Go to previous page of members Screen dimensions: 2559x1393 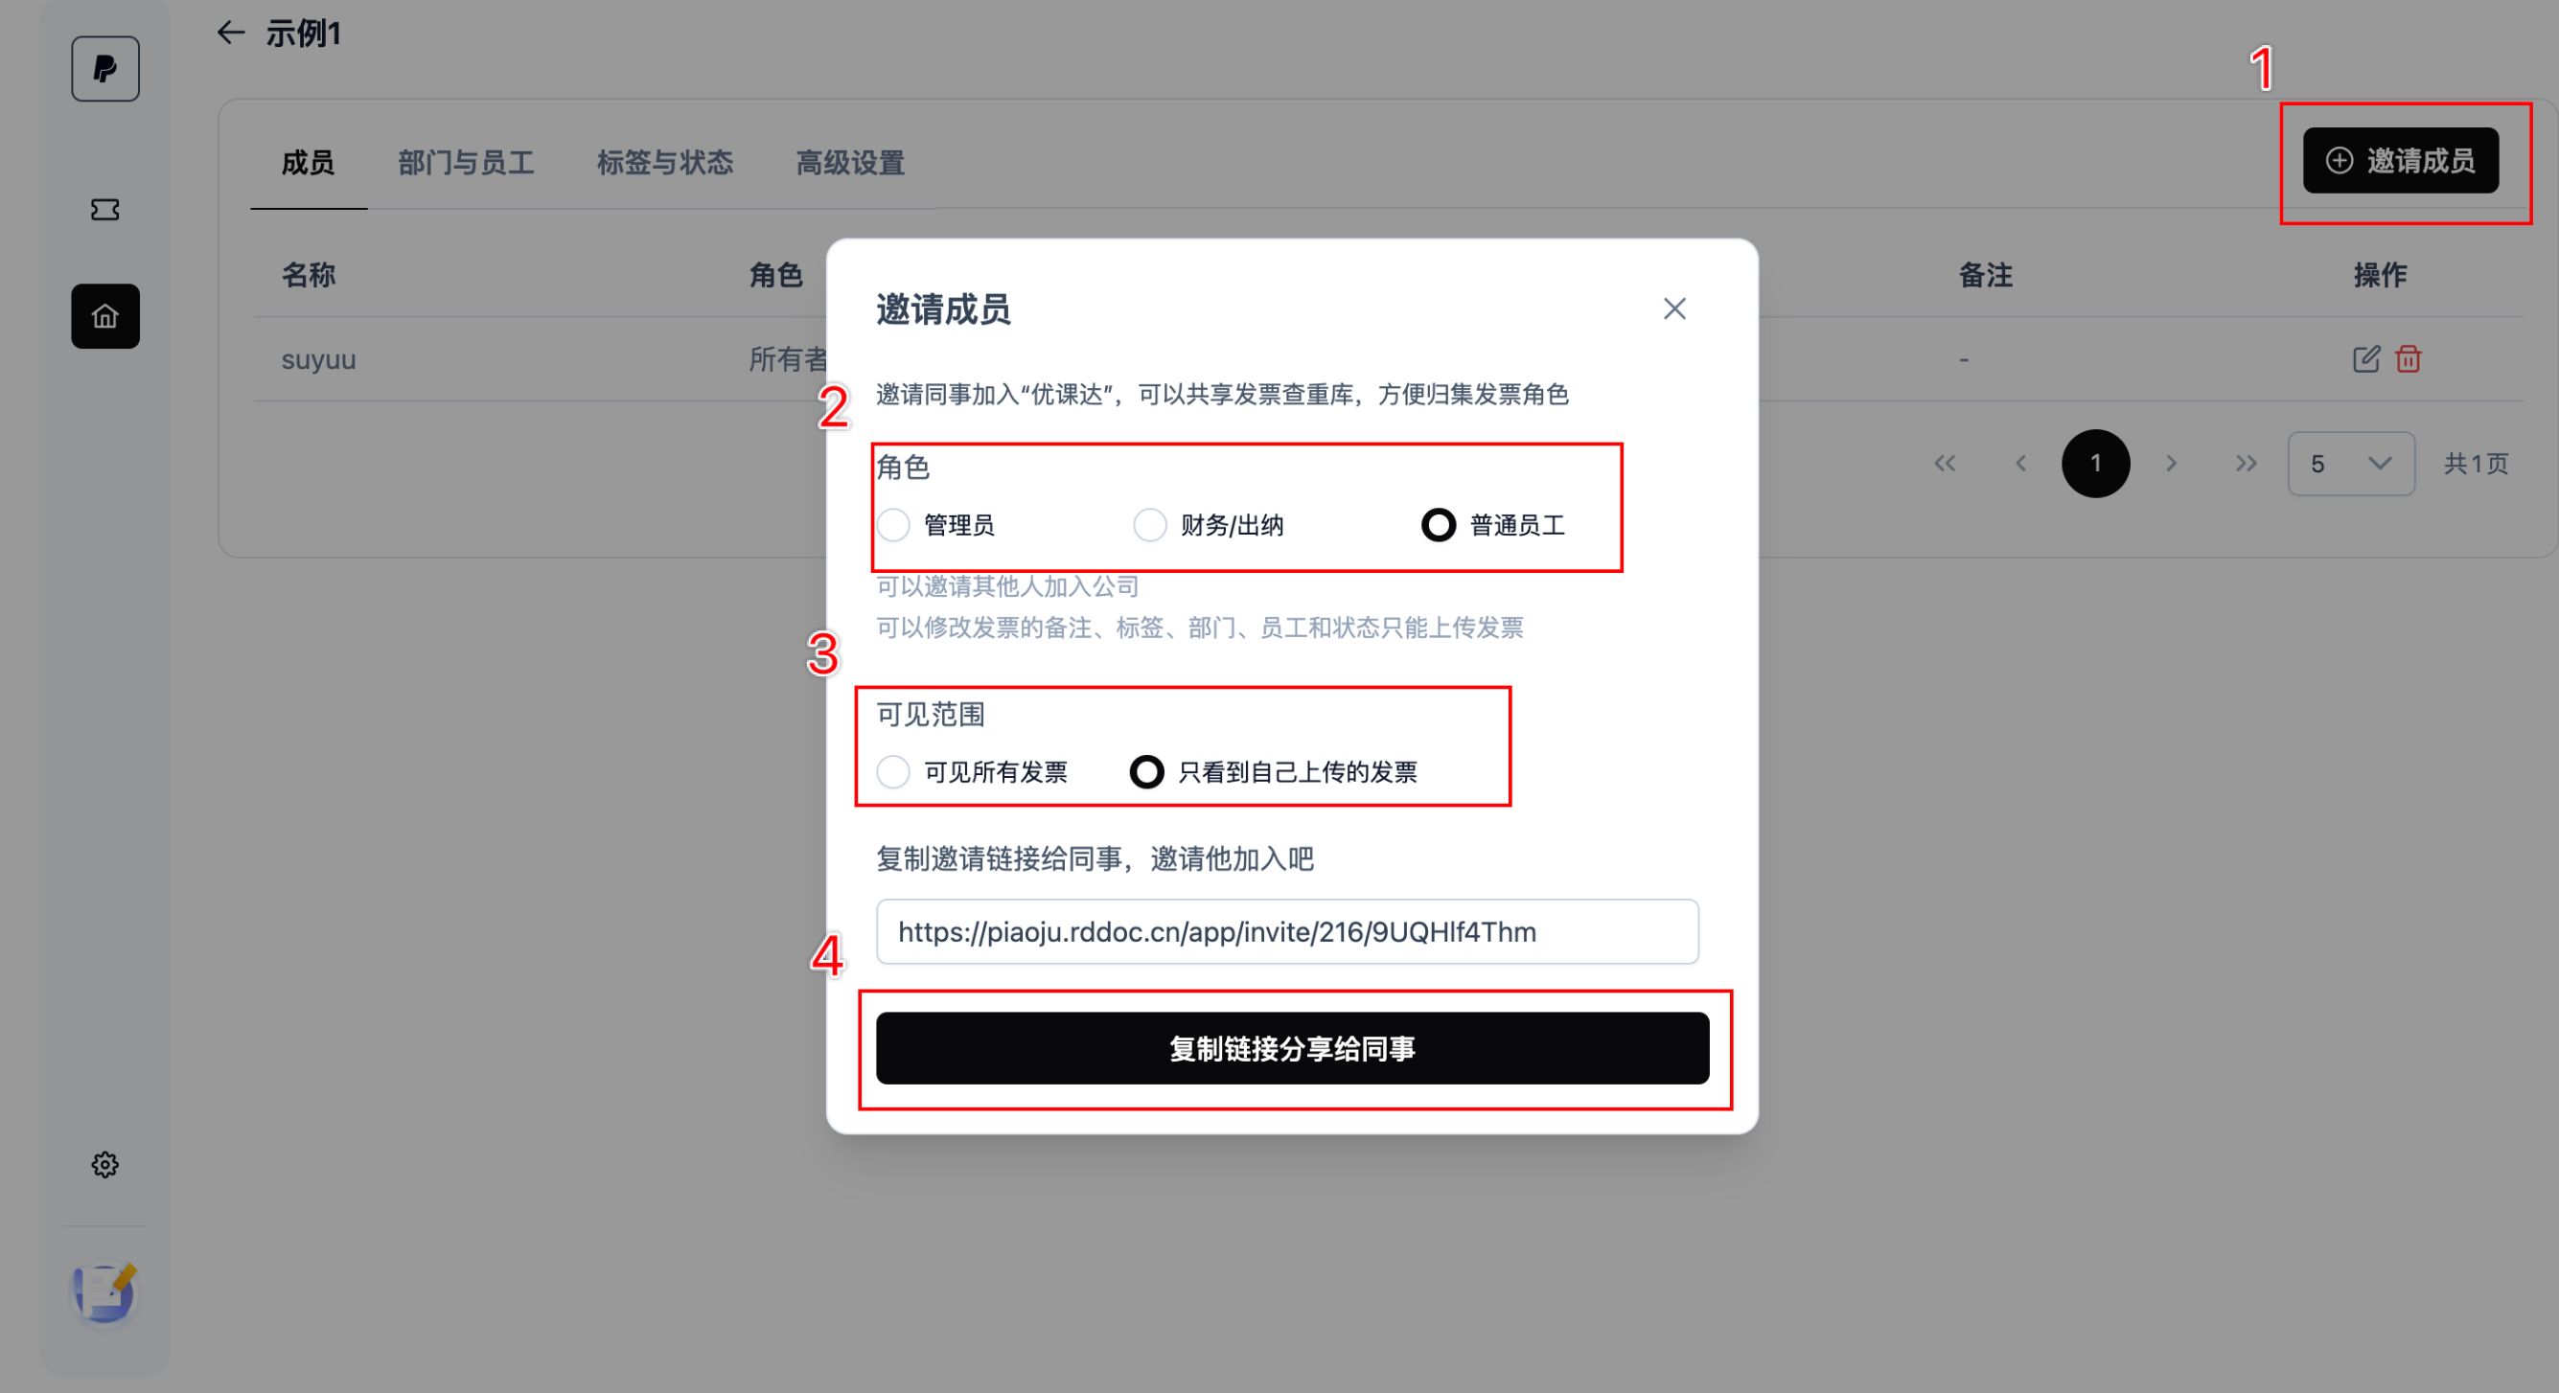pos(2020,464)
